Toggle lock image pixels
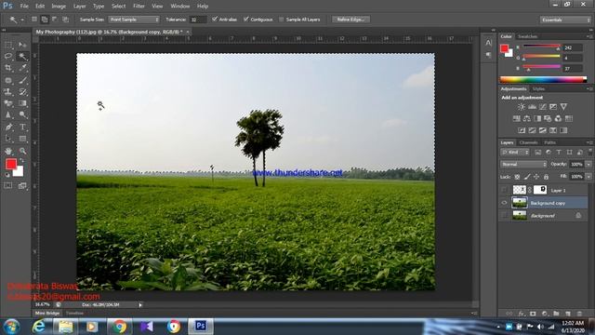 tap(527, 177)
